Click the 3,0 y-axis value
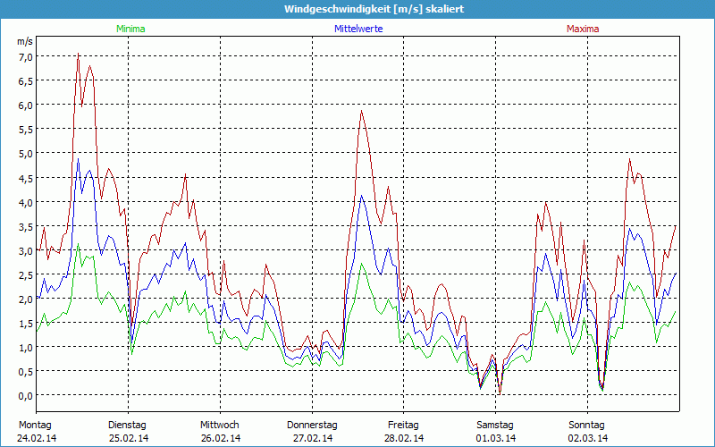The width and height of the screenshot is (715, 447). pos(26,250)
